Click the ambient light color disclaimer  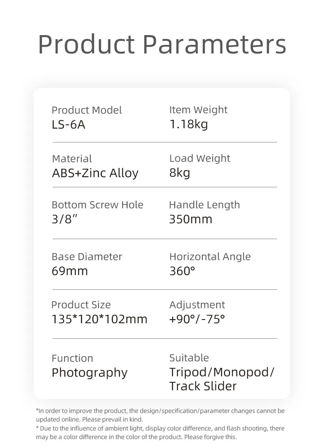(x=160, y=433)
